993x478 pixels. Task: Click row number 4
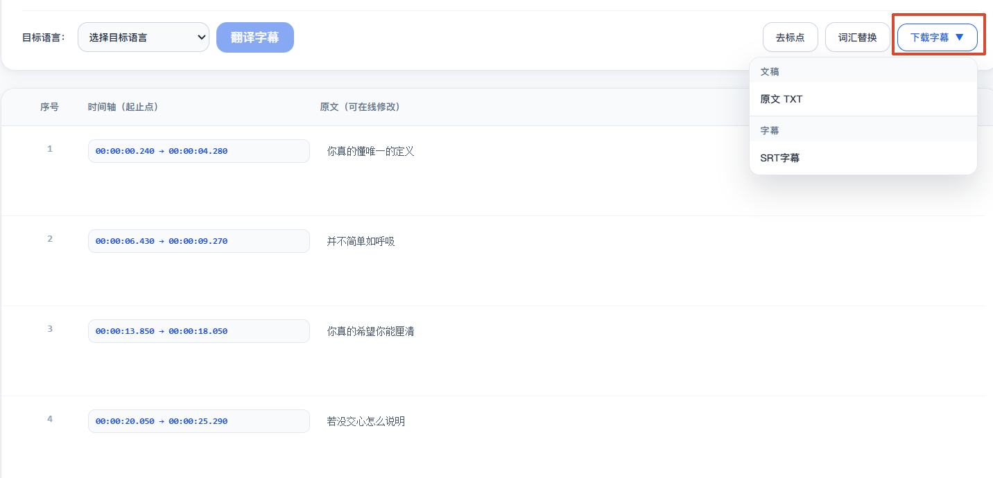click(50, 418)
